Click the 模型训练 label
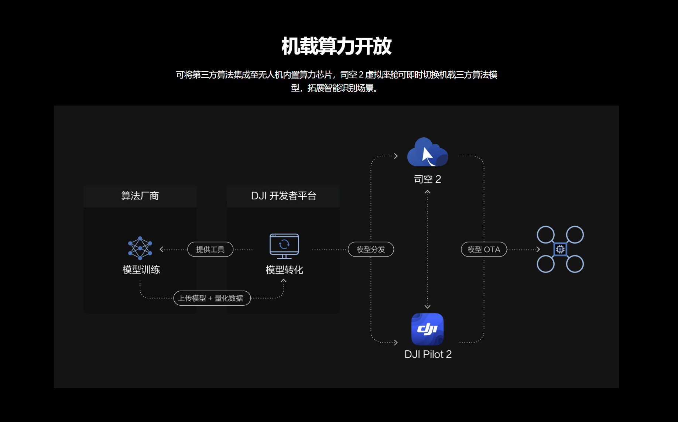The width and height of the screenshot is (678, 422). [141, 270]
